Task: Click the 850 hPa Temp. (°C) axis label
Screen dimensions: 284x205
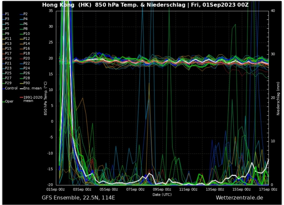Action: pyautogui.click(x=45, y=98)
